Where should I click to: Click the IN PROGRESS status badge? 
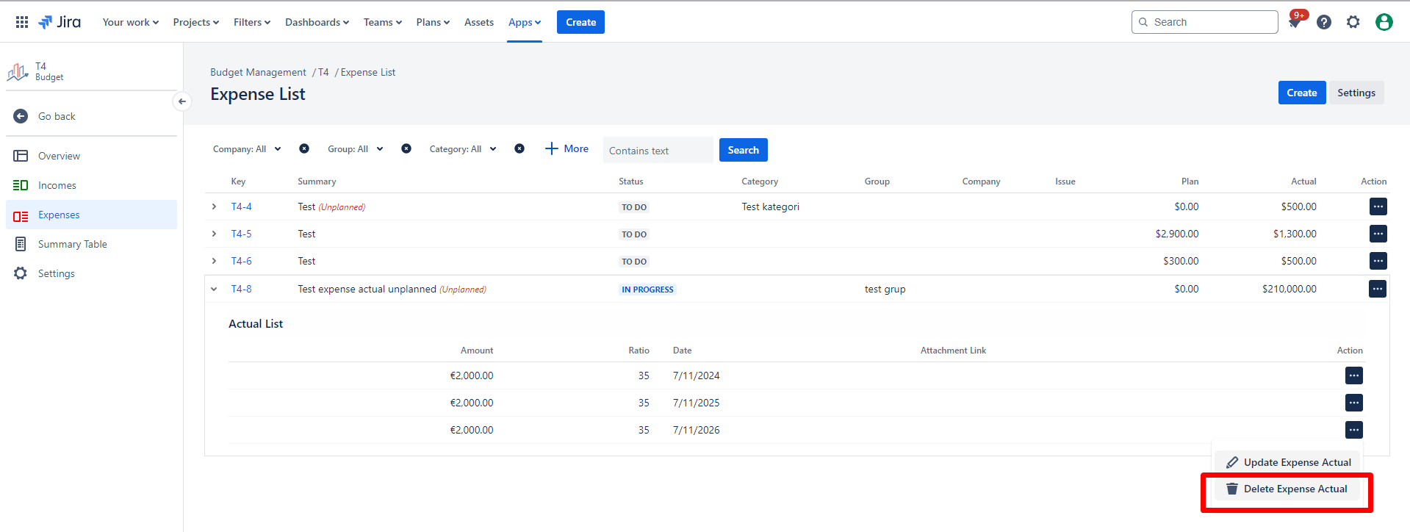pos(647,290)
